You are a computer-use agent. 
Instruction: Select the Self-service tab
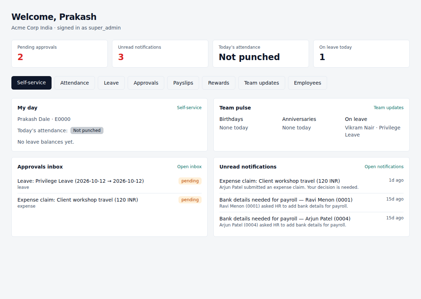pos(31,83)
